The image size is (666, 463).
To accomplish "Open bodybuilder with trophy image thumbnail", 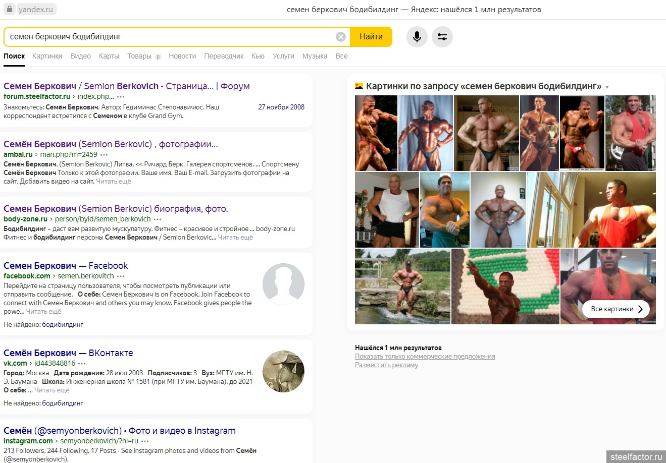I will (539, 133).
